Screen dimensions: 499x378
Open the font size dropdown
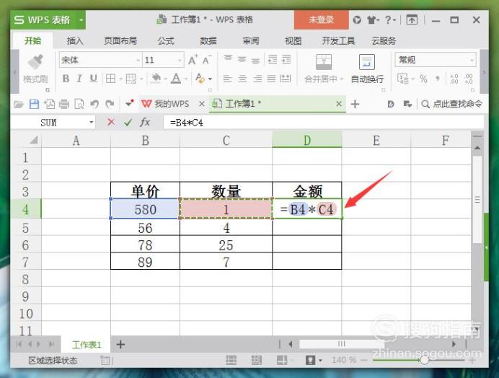click(x=180, y=60)
